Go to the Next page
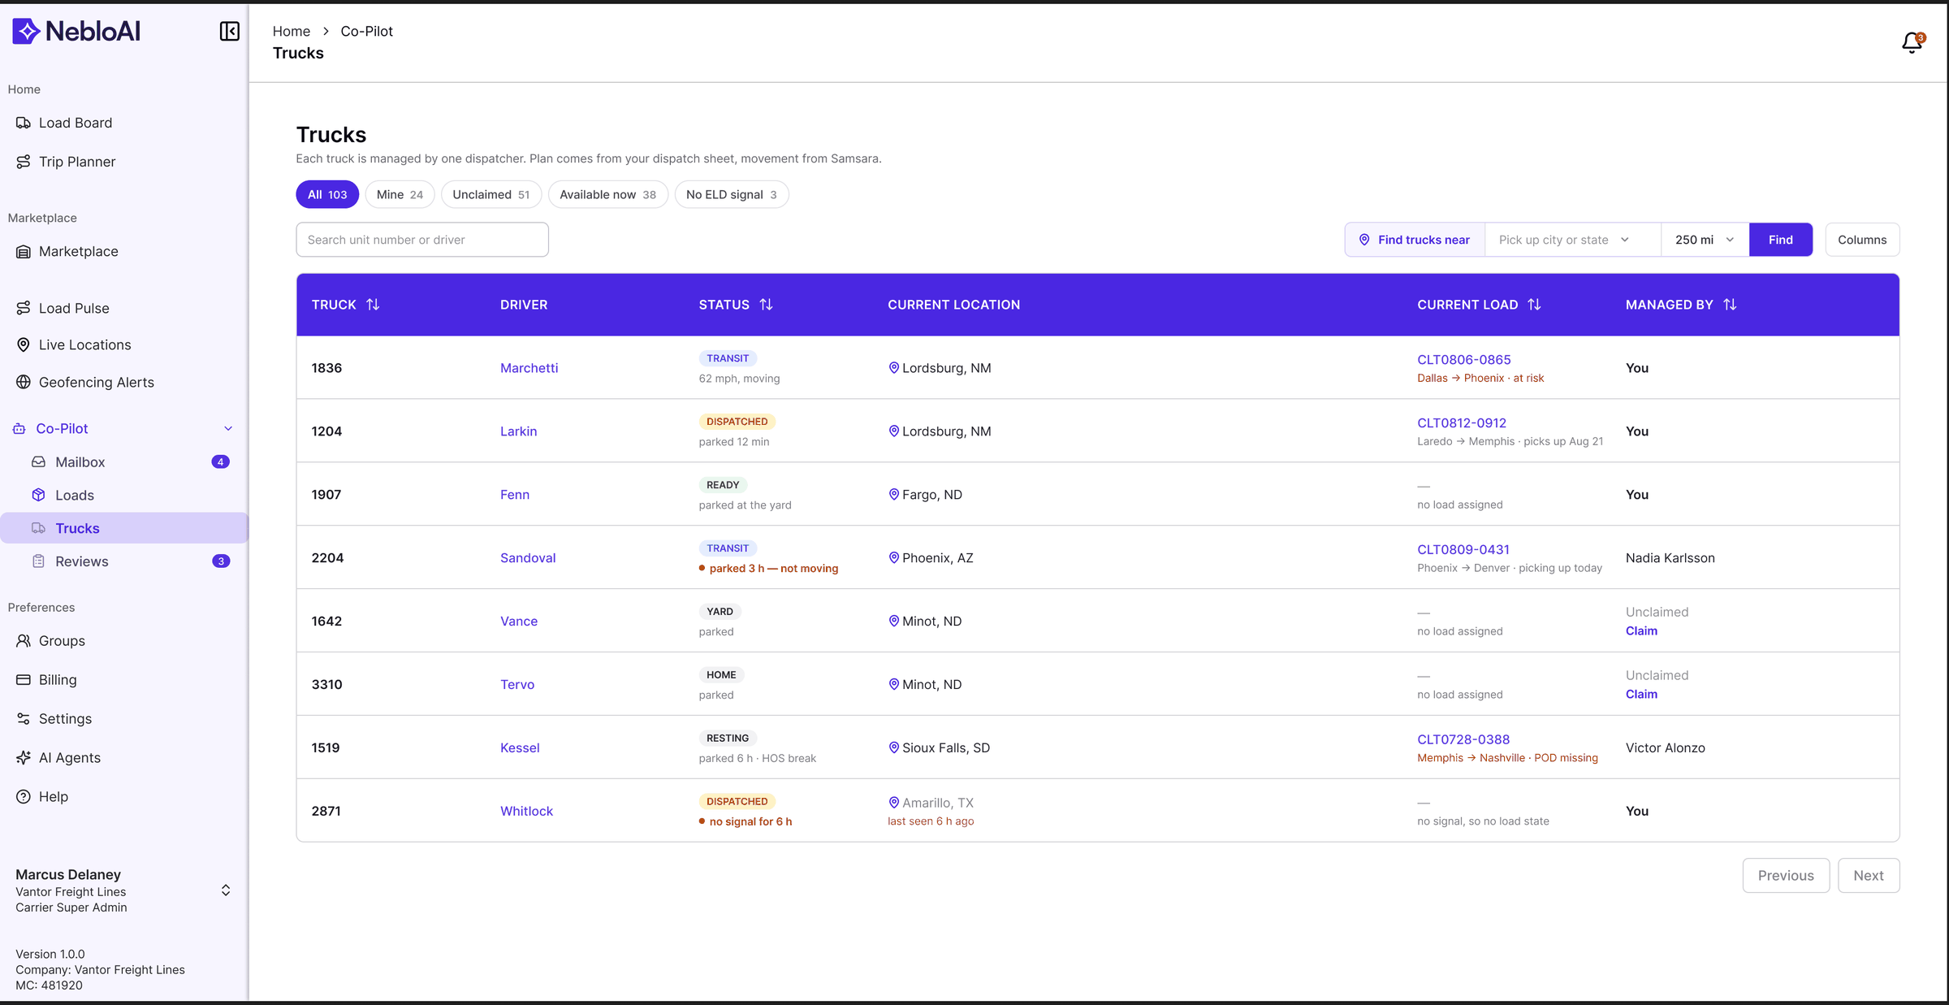The height and width of the screenshot is (1005, 1949). [1868, 875]
